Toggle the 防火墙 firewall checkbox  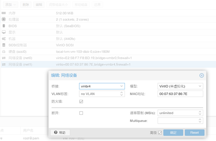81,102
